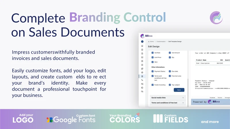Click the Save button
Image resolution: width=230 pixels, height=129 pixels.
click(x=179, y=90)
